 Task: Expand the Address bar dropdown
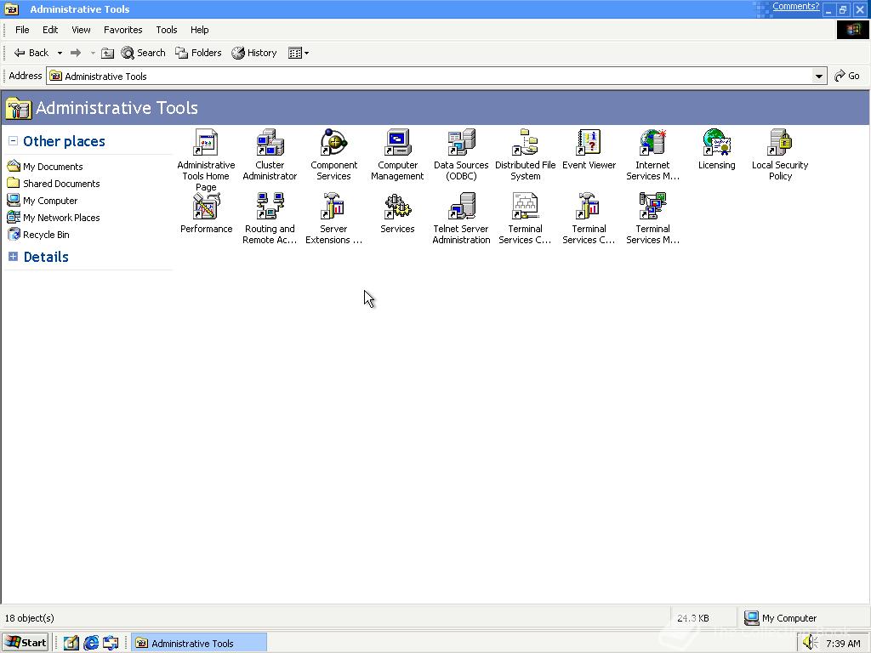tap(819, 76)
